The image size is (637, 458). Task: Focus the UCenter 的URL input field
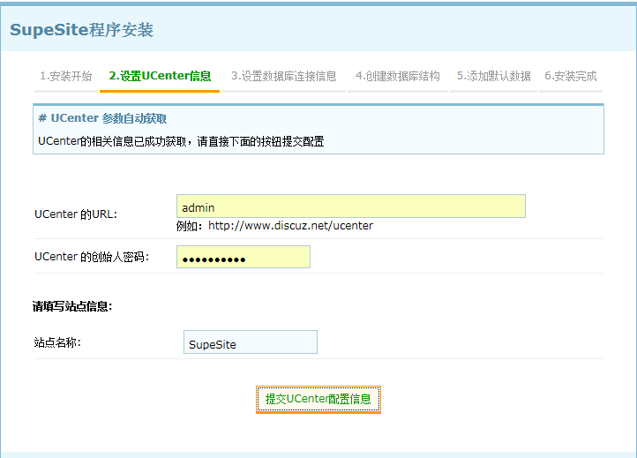[351, 206]
